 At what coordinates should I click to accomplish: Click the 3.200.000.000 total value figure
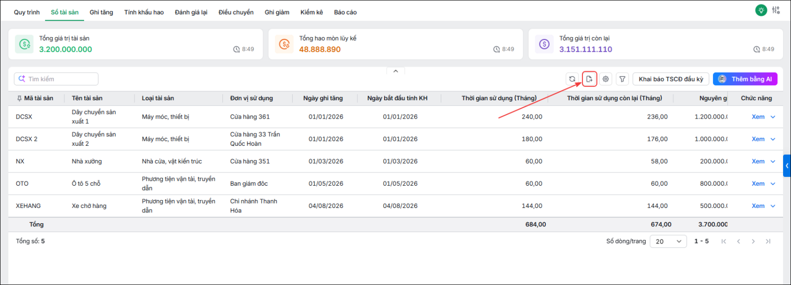point(66,49)
